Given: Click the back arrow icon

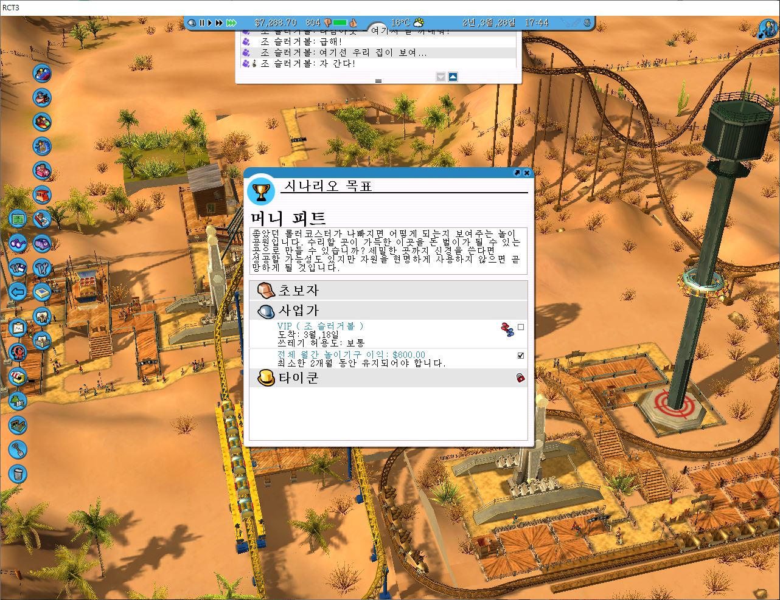Looking at the screenshot, I should point(18,292).
